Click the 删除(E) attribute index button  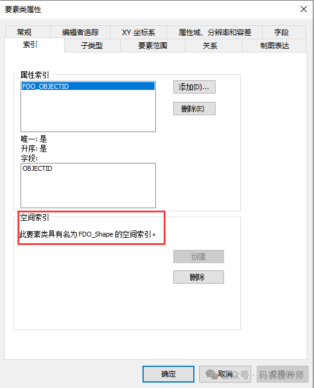click(194, 109)
